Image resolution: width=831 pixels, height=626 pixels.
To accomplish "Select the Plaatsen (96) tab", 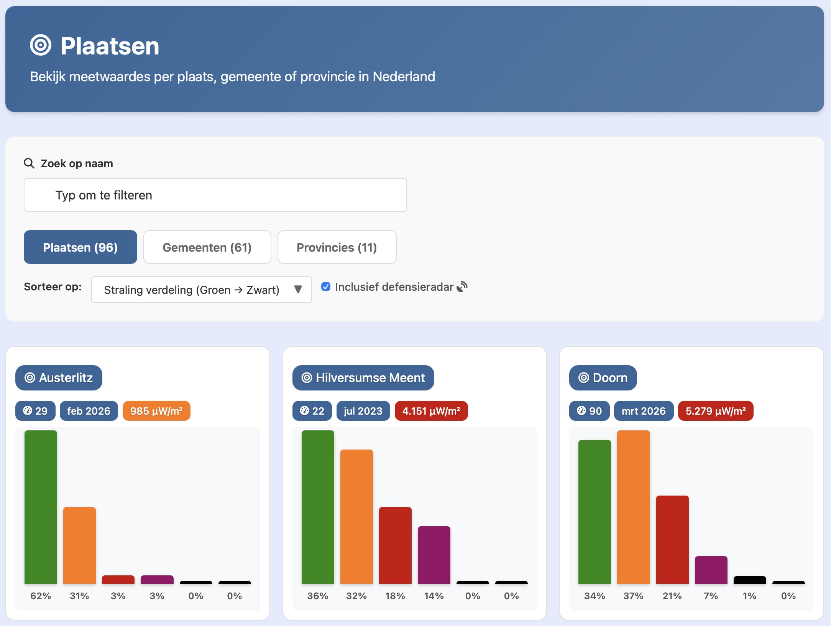I will [80, 247].
